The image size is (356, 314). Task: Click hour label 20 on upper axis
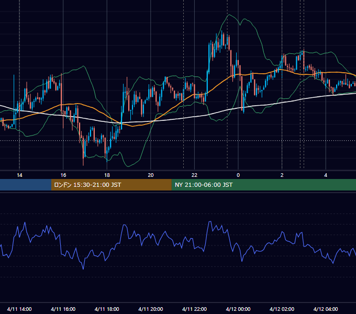[x=151, y=175]
